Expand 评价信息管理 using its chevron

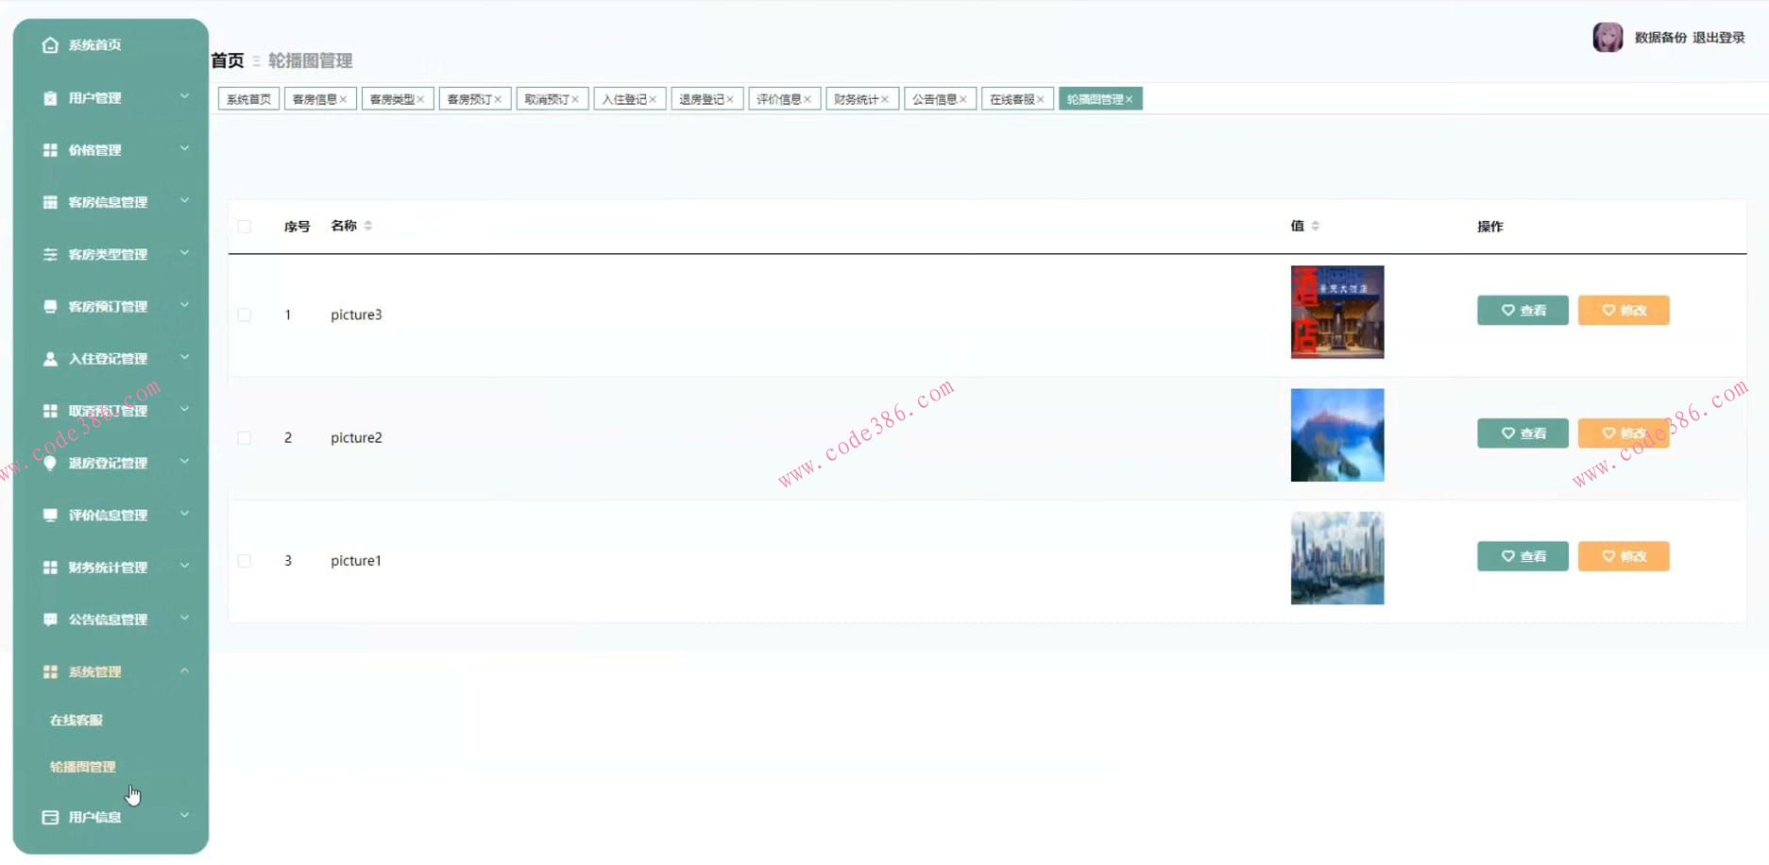click(185, 514)
